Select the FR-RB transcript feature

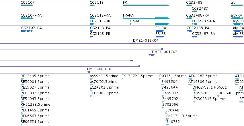pos(150,24)
